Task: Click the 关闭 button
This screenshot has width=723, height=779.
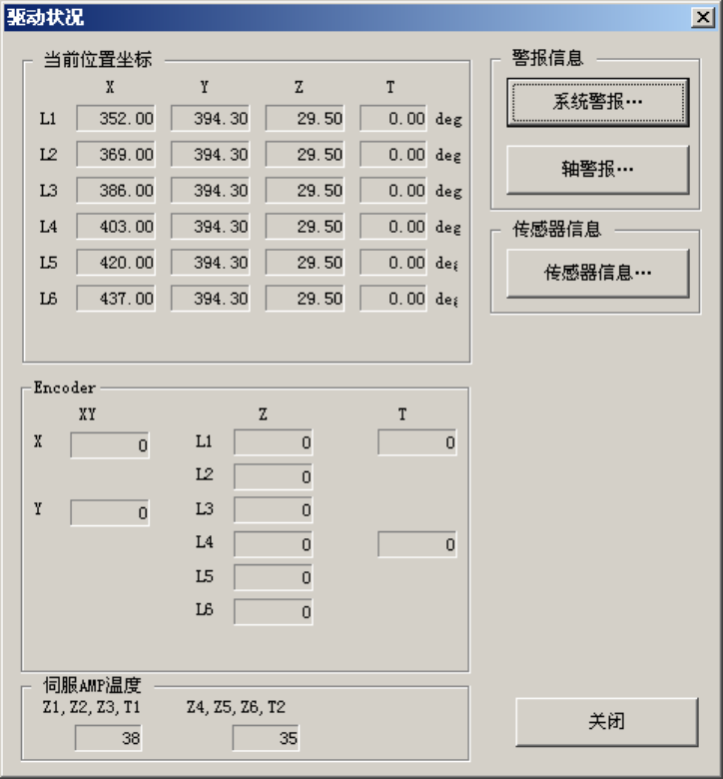Action: (x=607, y=721)
